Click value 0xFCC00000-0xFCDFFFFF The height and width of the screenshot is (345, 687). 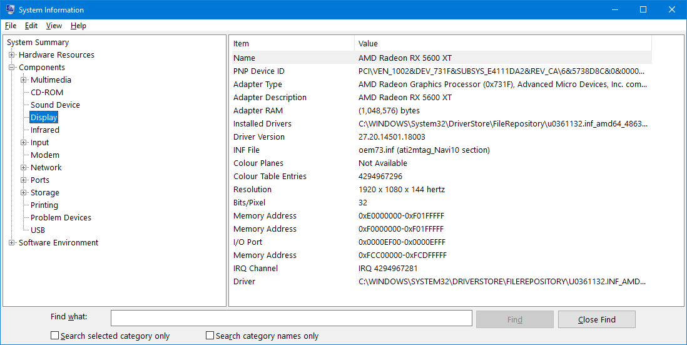pyautogui.click(x=403, y=255)
